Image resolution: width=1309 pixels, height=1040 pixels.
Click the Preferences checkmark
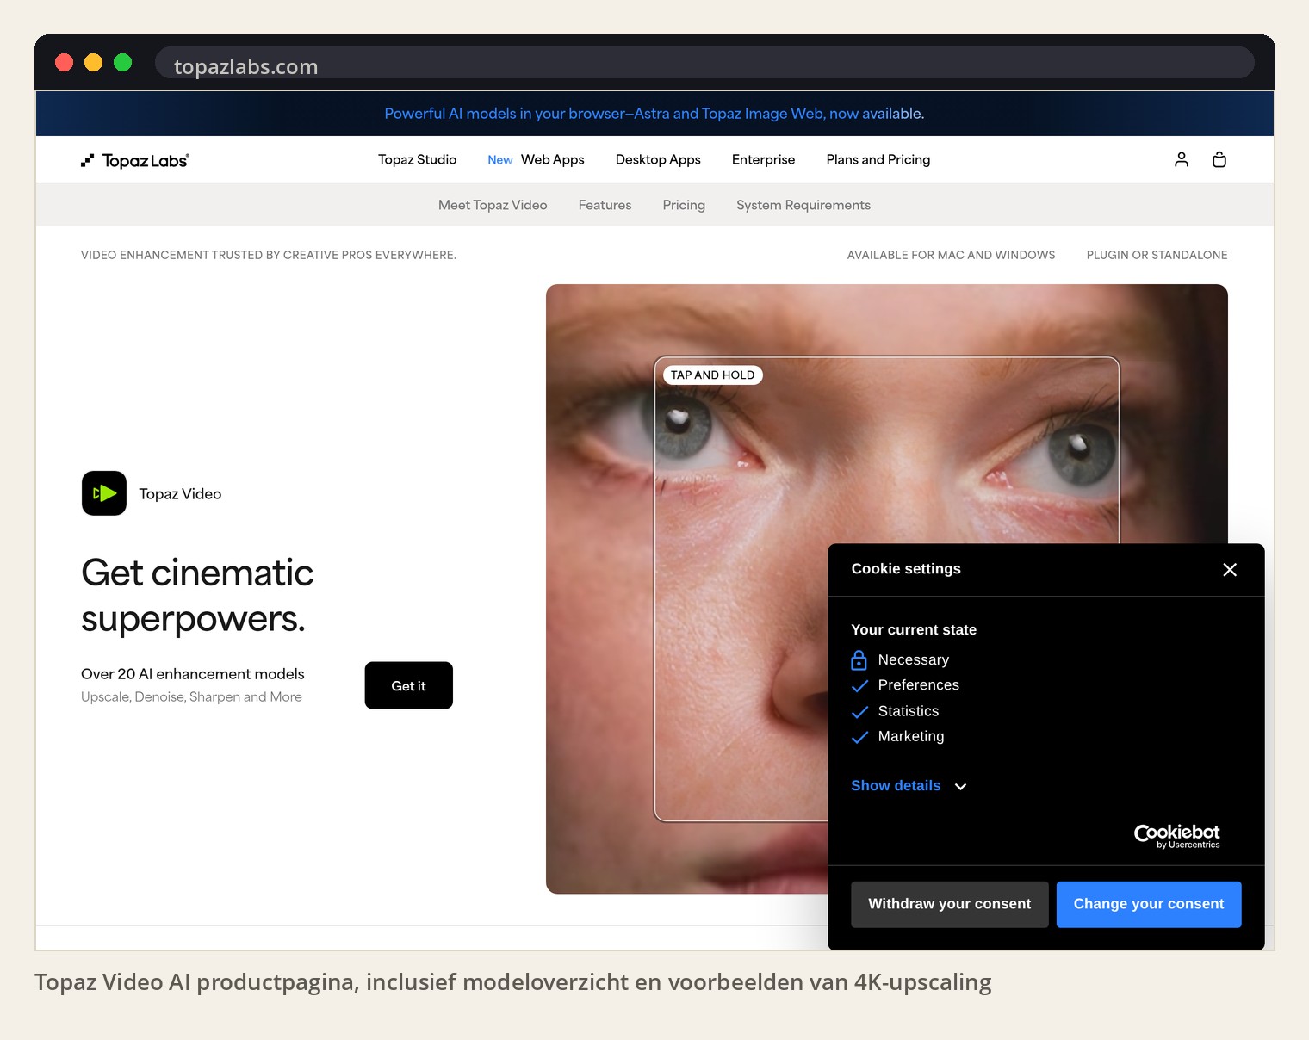(859, 686)
